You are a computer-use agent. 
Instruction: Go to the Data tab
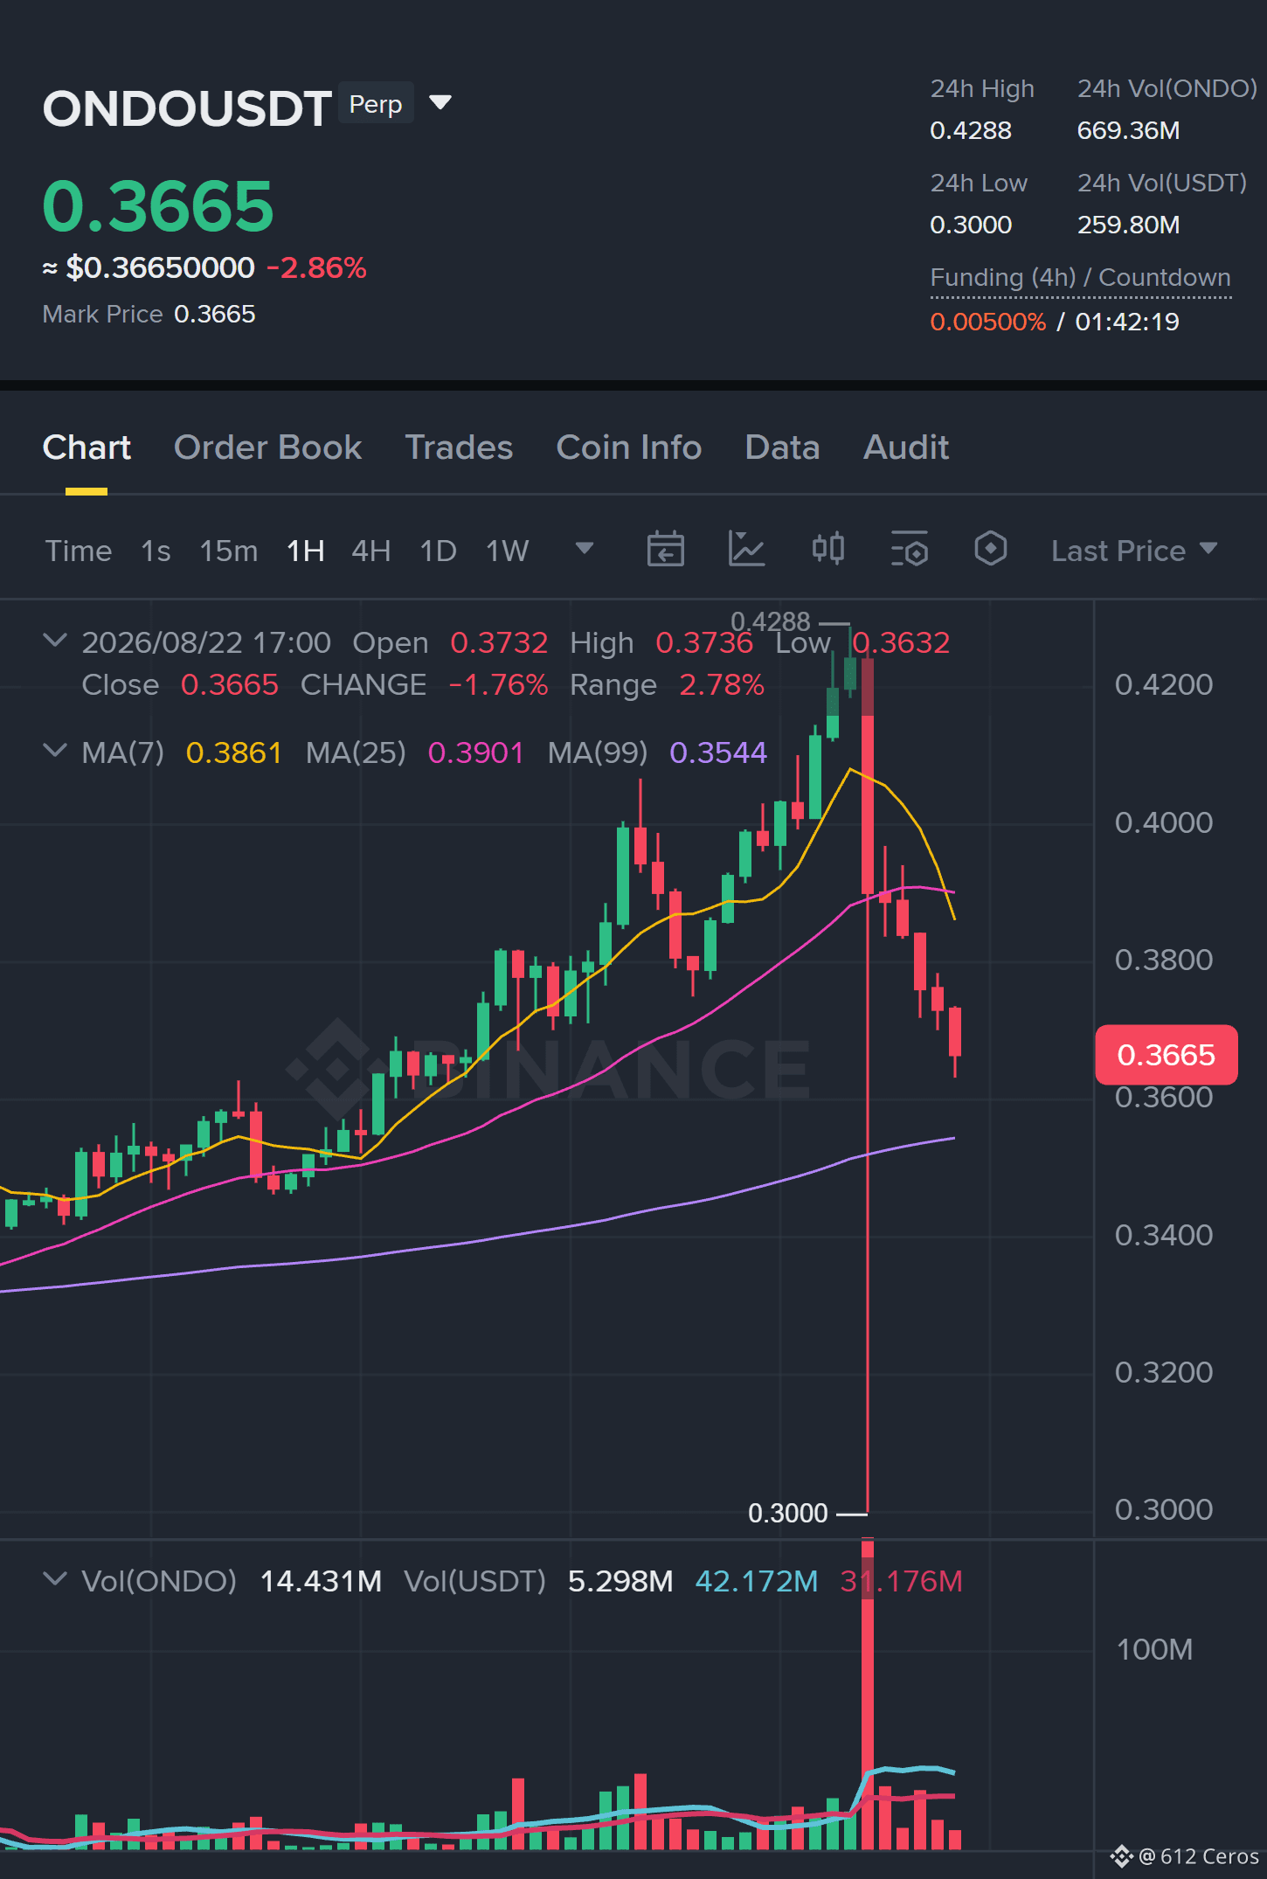coord(782,447)
